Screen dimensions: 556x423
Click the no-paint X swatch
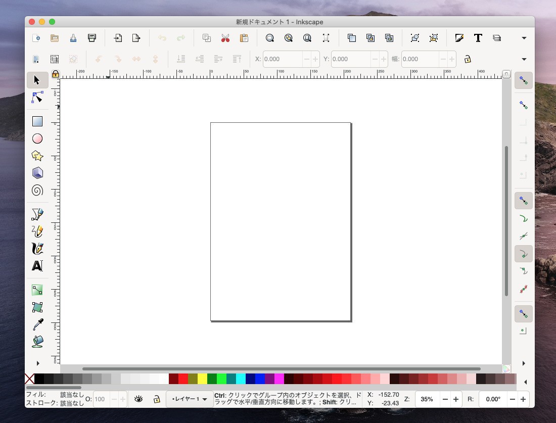coord(29,379)
